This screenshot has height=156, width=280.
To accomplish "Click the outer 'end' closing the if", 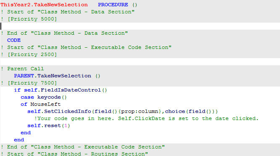I will pos(19,140).
